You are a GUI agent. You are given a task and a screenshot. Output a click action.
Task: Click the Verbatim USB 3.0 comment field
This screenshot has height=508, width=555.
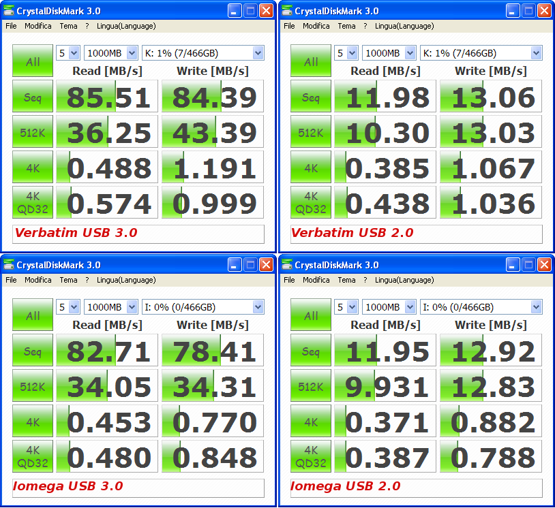point(138,234)
